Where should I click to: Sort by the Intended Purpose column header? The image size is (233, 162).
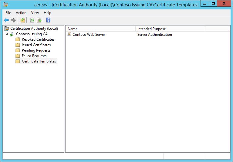click(x=171, y=29)
